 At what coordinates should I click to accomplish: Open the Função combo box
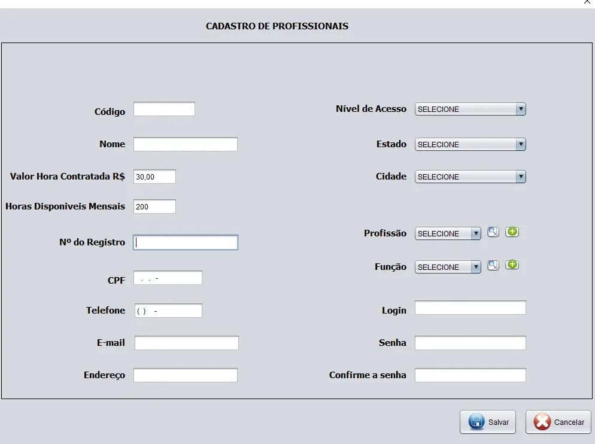[448, 267]
